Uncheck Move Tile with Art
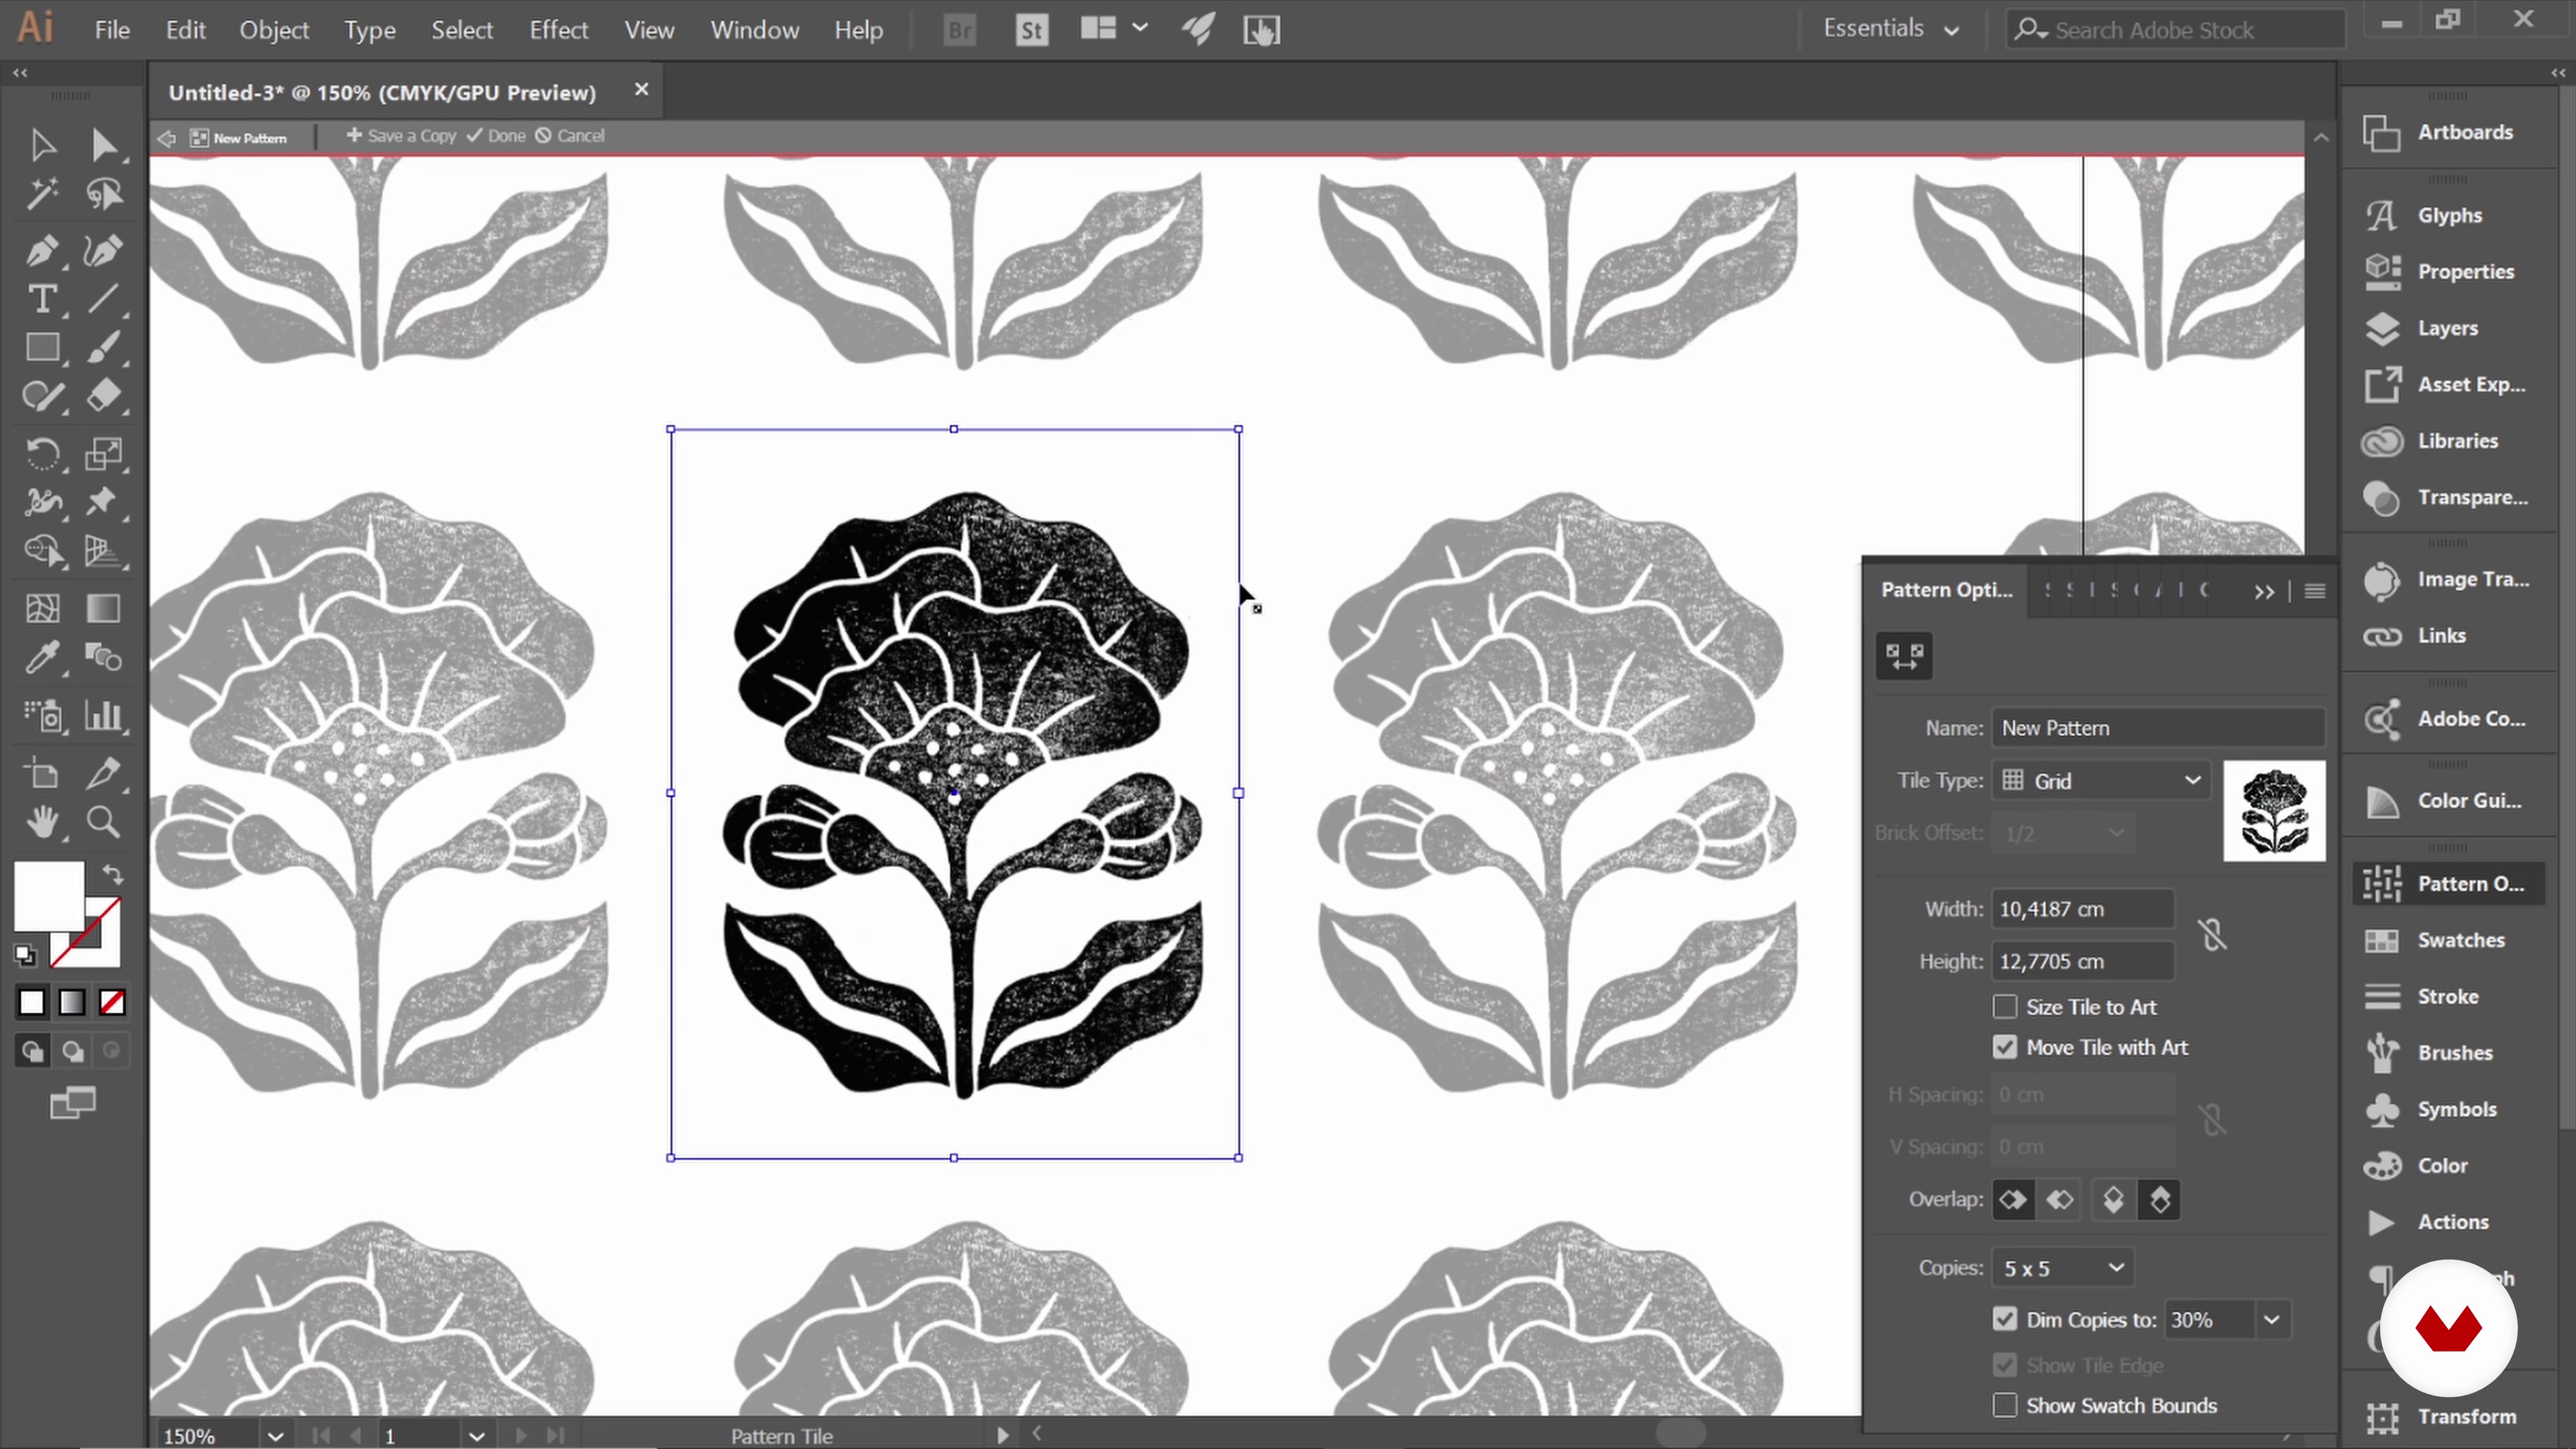Image resolution: width=2576 pixels, height=1449 pixels. [x=2005, y=1047]
